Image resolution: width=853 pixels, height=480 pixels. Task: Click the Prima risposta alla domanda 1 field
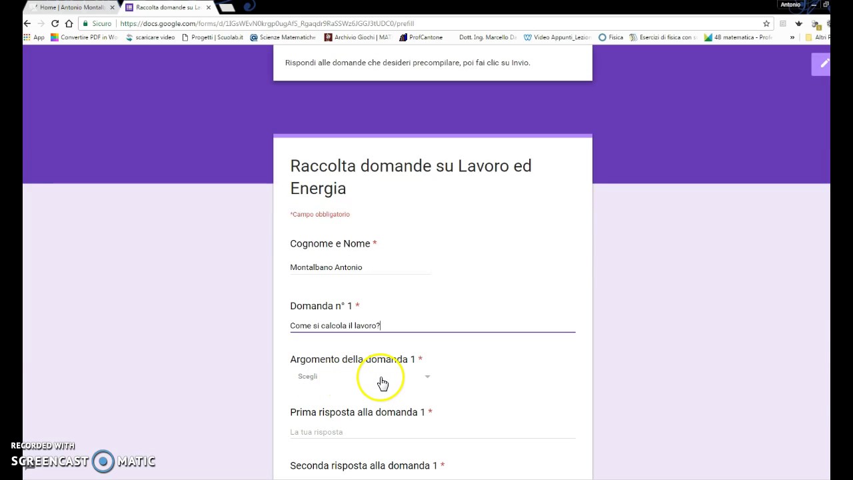[x=432, y=432]
